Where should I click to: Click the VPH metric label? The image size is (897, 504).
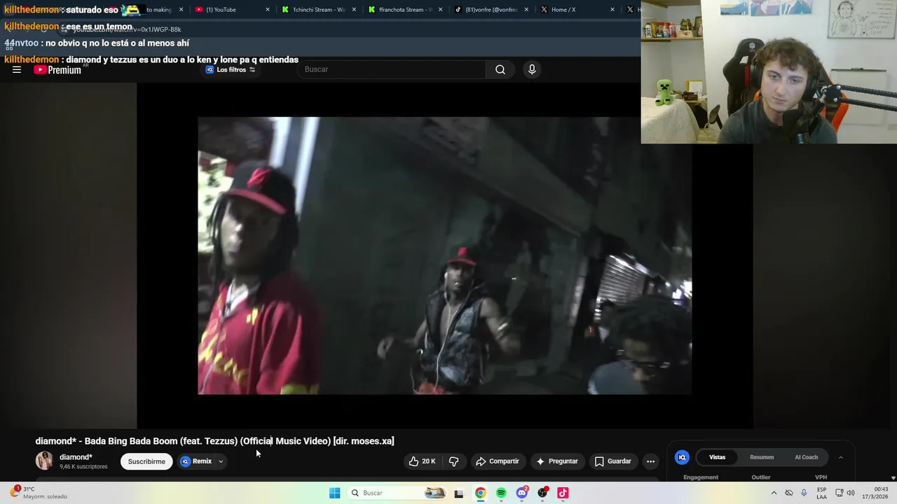click(x=821, y=477)
